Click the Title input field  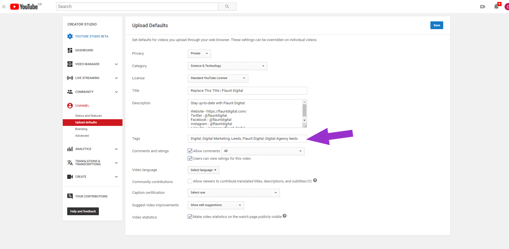247,91
